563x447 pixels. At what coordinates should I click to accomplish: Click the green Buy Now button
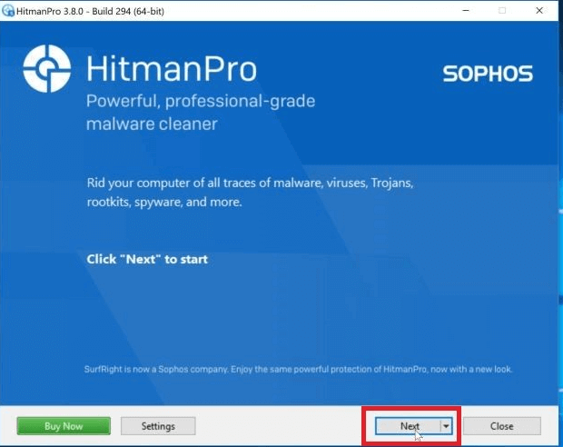click(64, 426)
